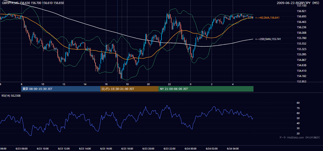This screenshot has width=323, height=151.
Task: Click the '6/23 14:00' bottom time label
Action: pos(85,149)
